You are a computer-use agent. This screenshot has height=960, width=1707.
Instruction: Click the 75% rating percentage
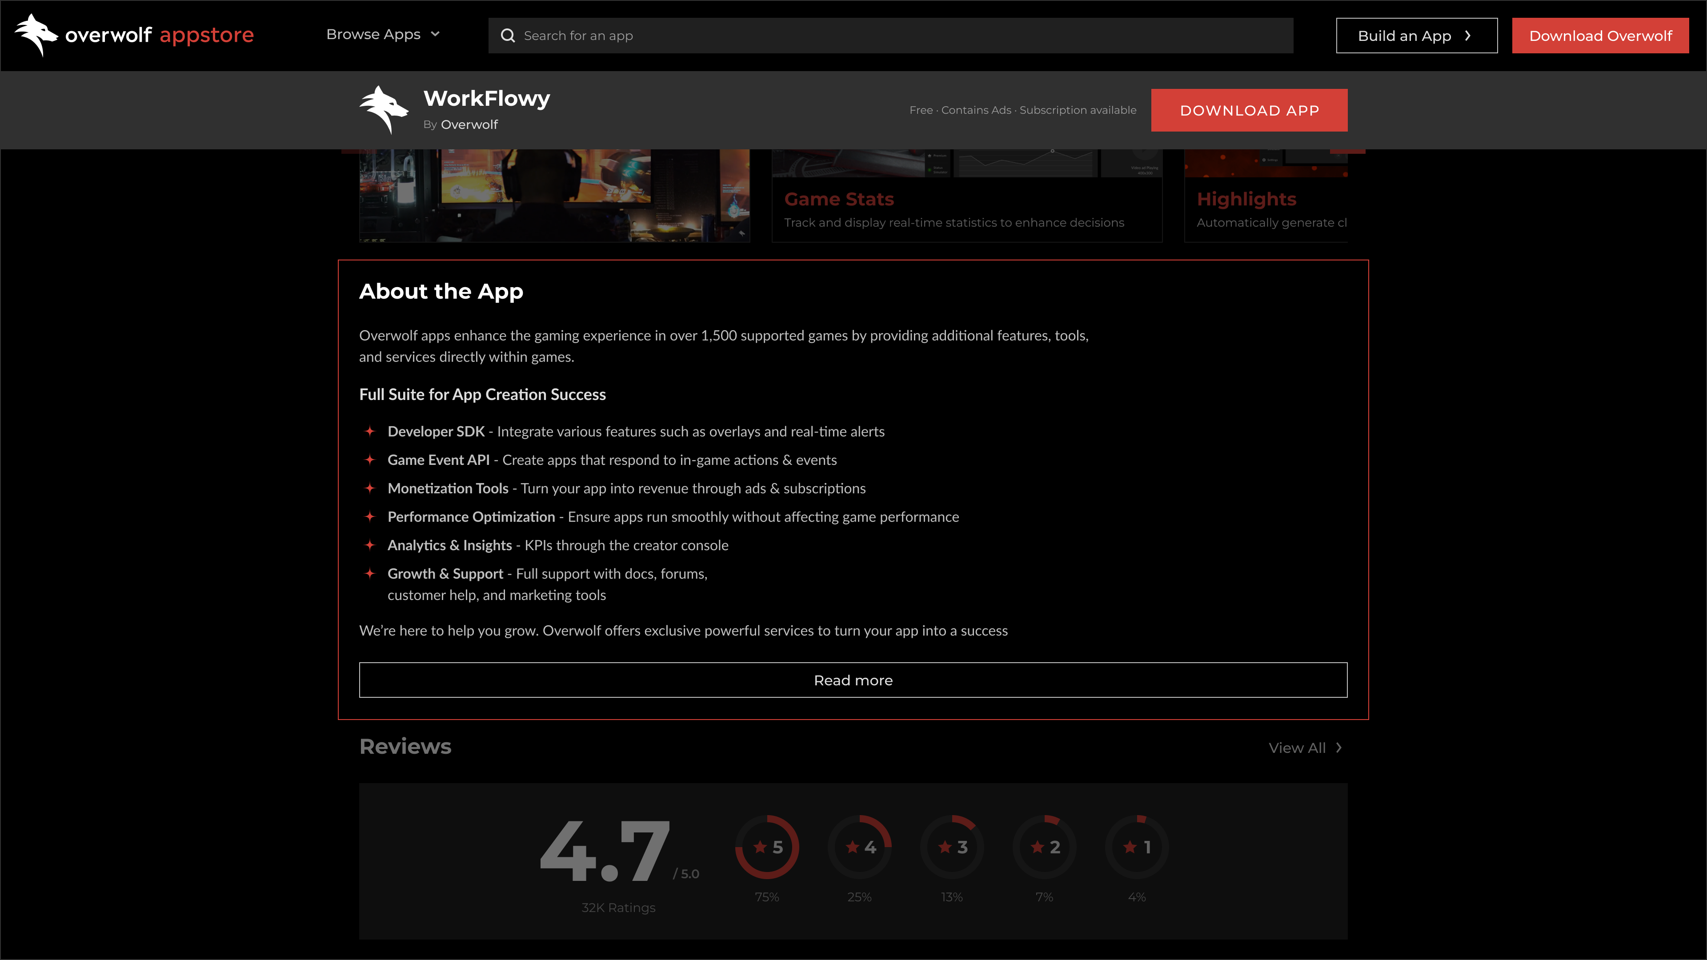click(x=767, y=897)
